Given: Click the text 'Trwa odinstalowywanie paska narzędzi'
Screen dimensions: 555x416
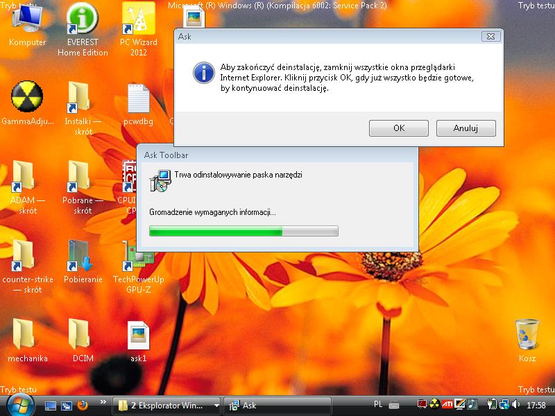Looking at the screenshot, I should point(238,175).
